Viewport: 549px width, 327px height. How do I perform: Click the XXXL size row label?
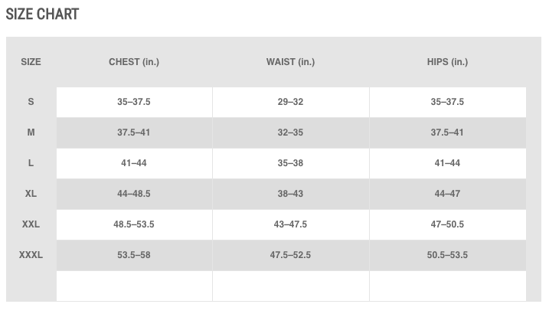(31, 255)
